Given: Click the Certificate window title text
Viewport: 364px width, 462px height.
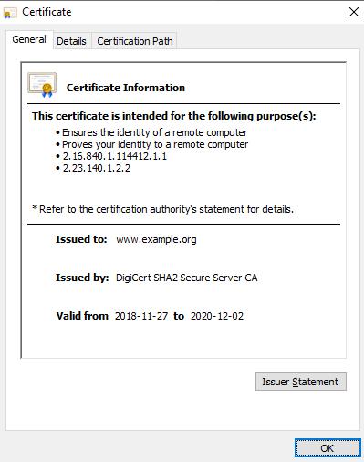Looking at the screenshot, I should point(47,12).
